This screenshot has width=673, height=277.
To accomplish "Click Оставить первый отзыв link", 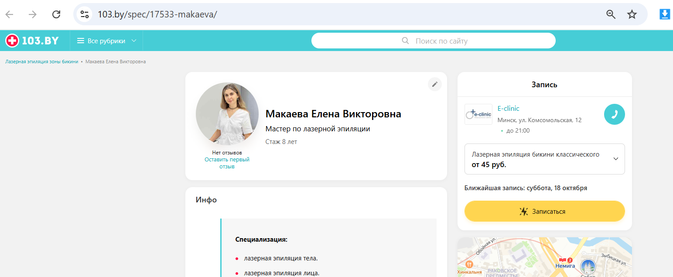I will tap(227, 163).
